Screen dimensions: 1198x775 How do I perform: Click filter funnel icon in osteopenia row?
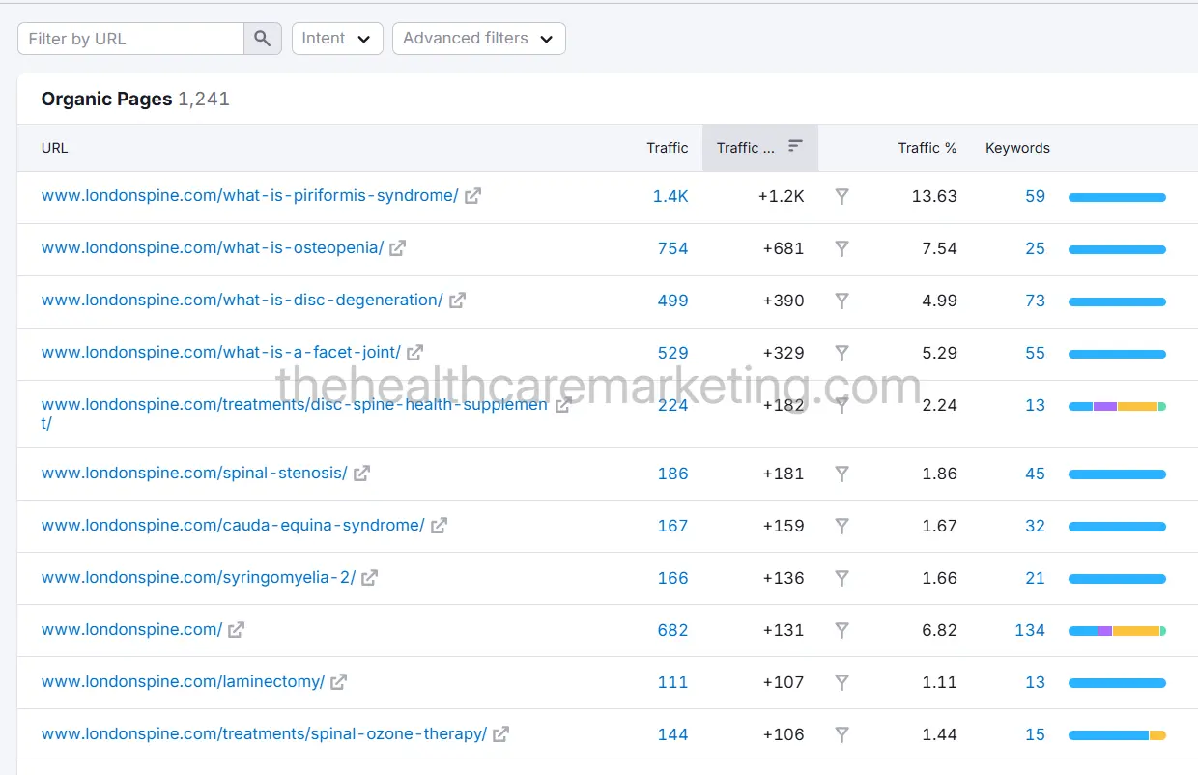(841, 248)
